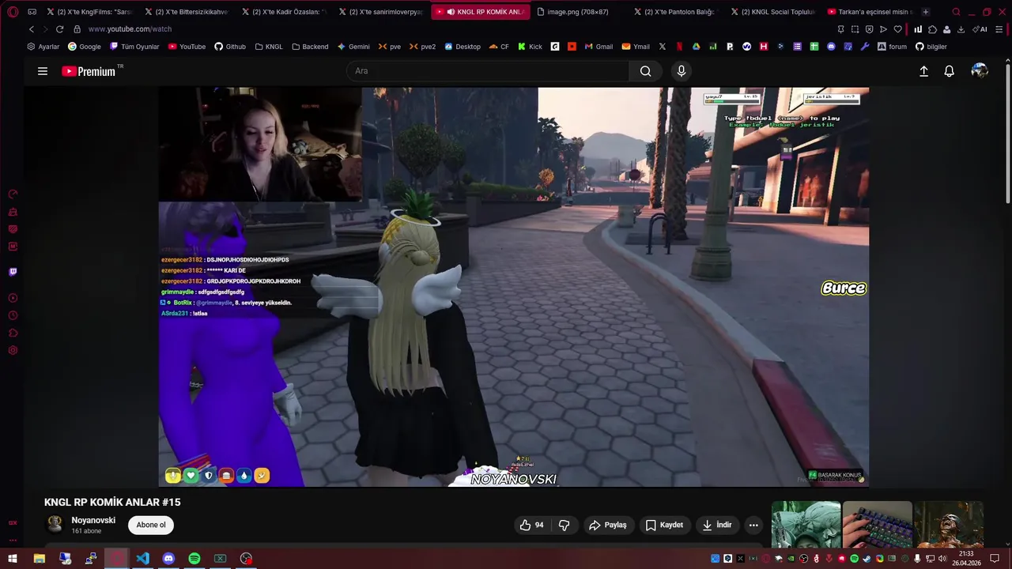The width and height of the screenshot is (1012, 569).
Task: Click the Windows Start button
Action: 13,559
